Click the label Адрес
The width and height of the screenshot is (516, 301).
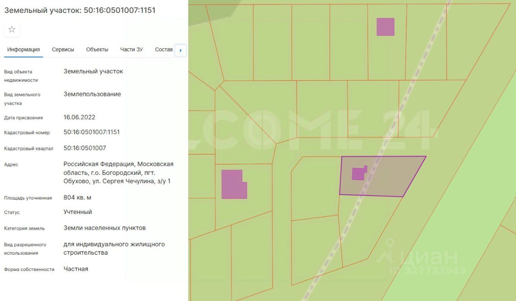tap(11, 164)
